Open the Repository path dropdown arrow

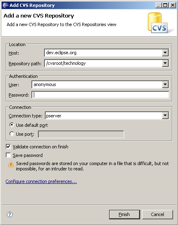tap(165, 63)
